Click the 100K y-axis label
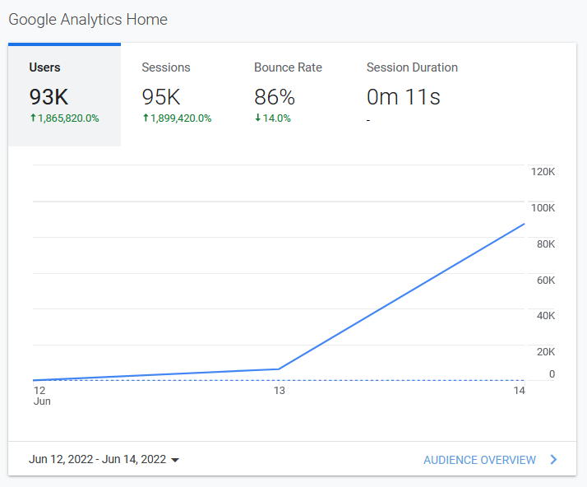The width and height of the screenshot is (587, 487). coord(543,208)
